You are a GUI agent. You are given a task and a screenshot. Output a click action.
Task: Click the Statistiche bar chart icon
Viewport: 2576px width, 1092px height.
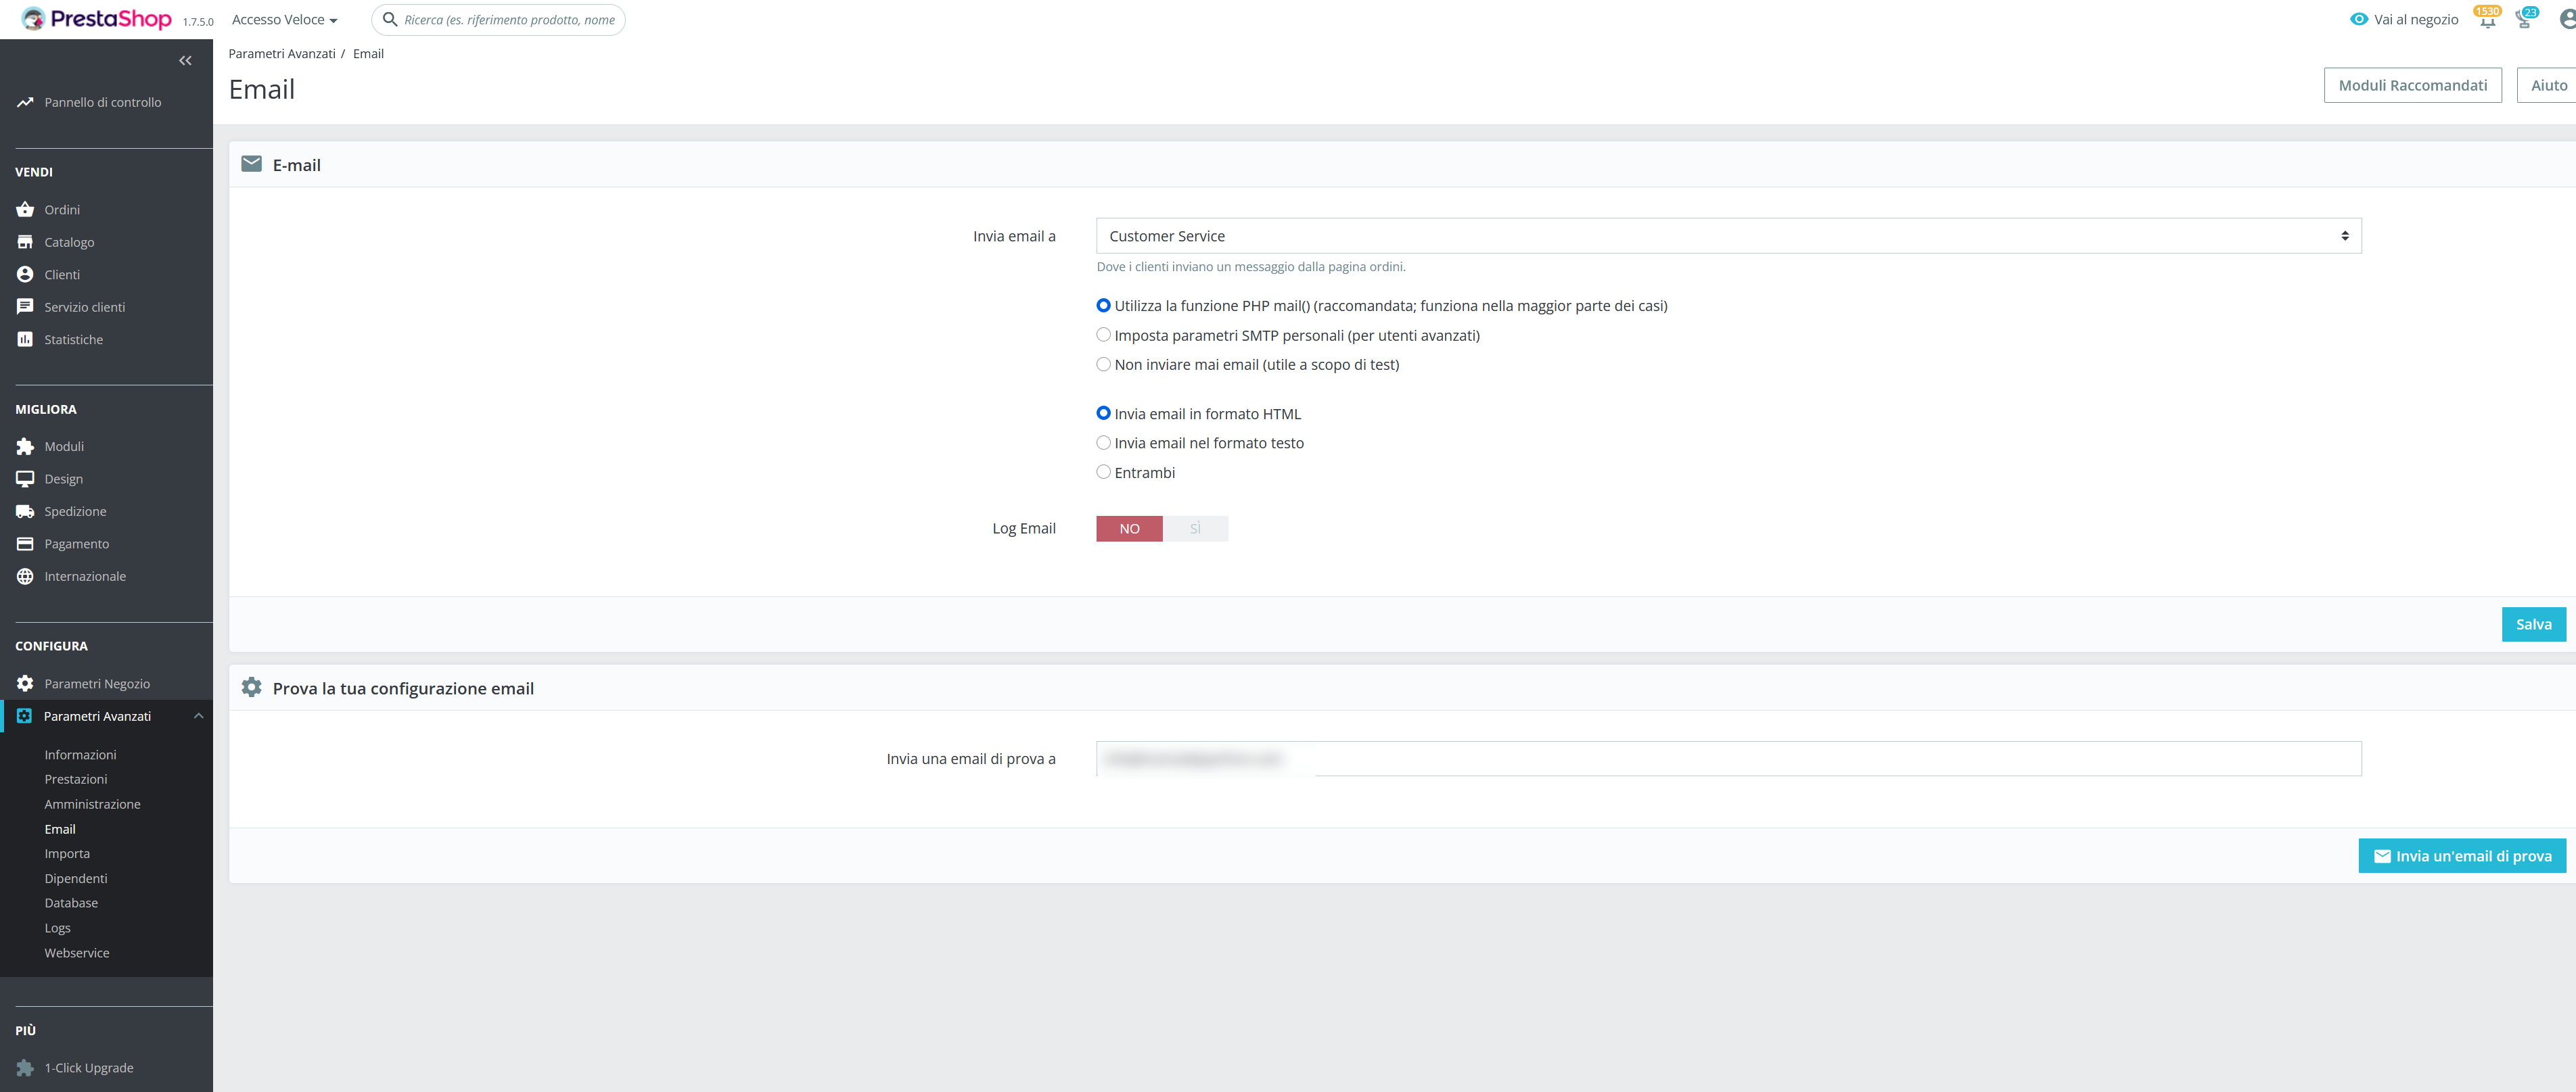[x=25, y=339]
